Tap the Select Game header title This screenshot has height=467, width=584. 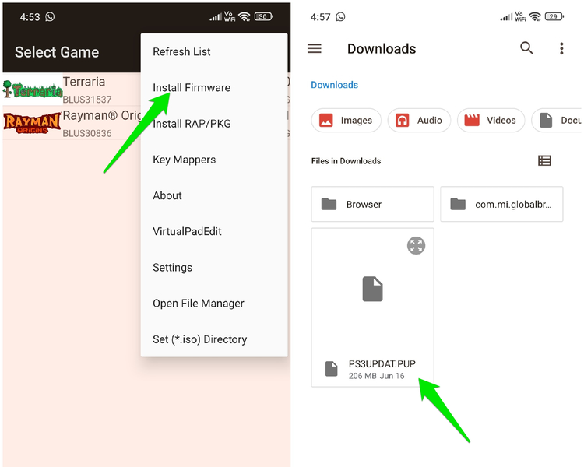coord(57,52)
